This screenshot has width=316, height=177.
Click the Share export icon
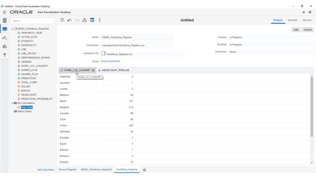tap(84, 20)
